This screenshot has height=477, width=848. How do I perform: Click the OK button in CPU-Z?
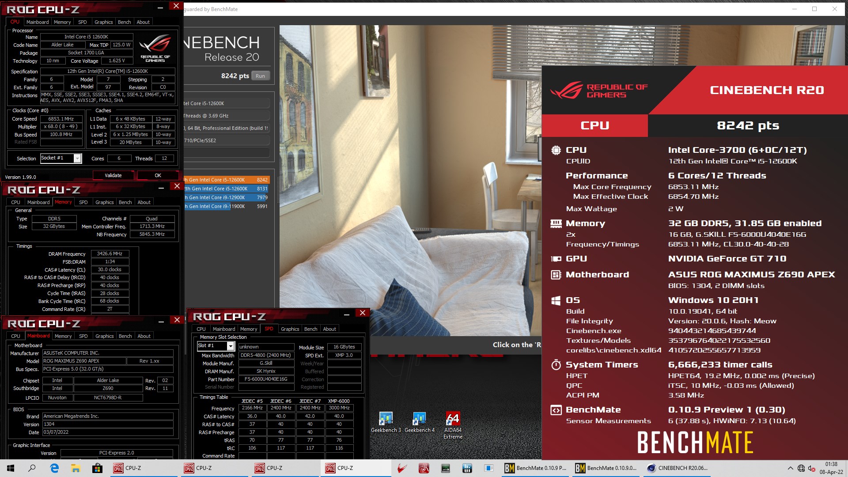tap(158, 175)
